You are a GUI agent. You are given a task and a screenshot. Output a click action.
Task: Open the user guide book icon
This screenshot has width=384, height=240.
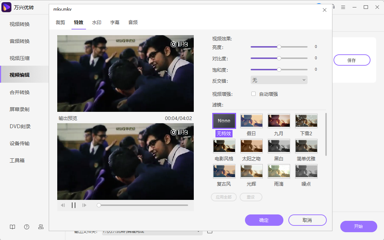click(12, 227)
